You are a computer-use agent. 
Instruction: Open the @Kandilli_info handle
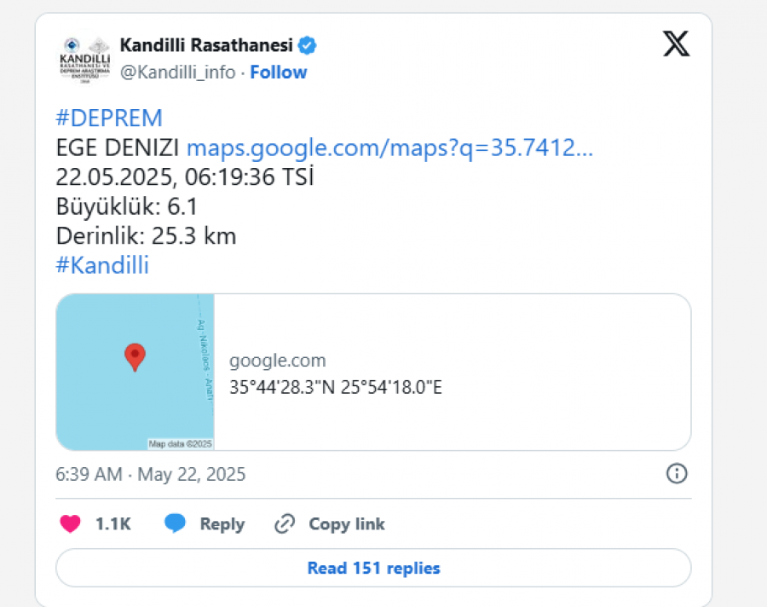click(x=177, y=72)
